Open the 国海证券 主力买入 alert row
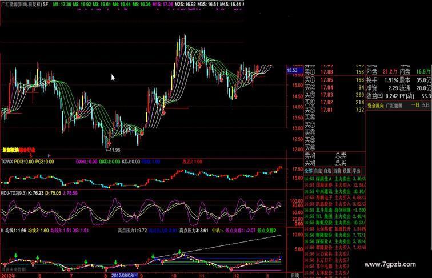Image resolution: width=432 pixels, height=278 pixels. tap(335, 186)
